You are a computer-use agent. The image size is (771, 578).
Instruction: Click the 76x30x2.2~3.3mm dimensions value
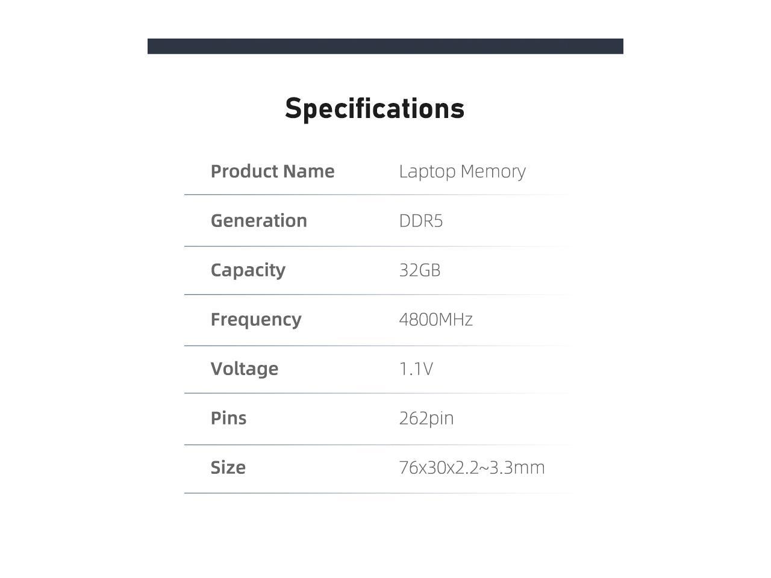click(x=472, y=468)
